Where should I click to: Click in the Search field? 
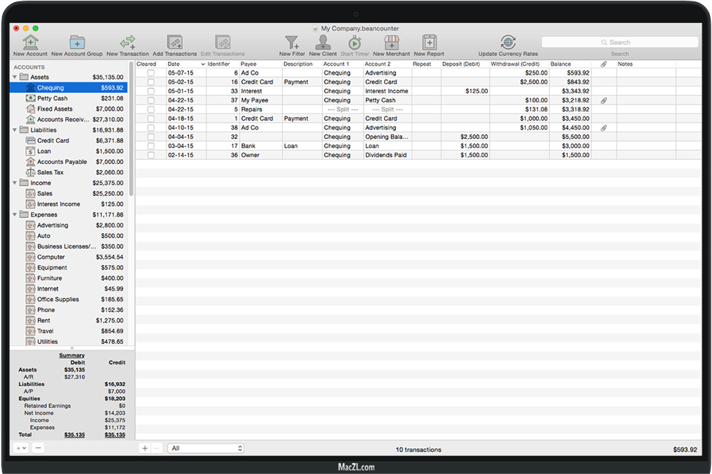coord(620,43)
